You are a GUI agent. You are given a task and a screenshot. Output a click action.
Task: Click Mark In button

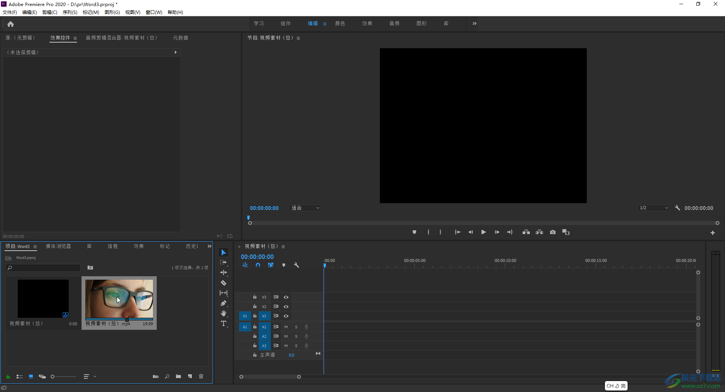(x=428, y=232)
